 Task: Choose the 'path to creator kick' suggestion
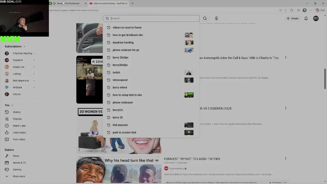pyautogui.click(x=151, y=132)
